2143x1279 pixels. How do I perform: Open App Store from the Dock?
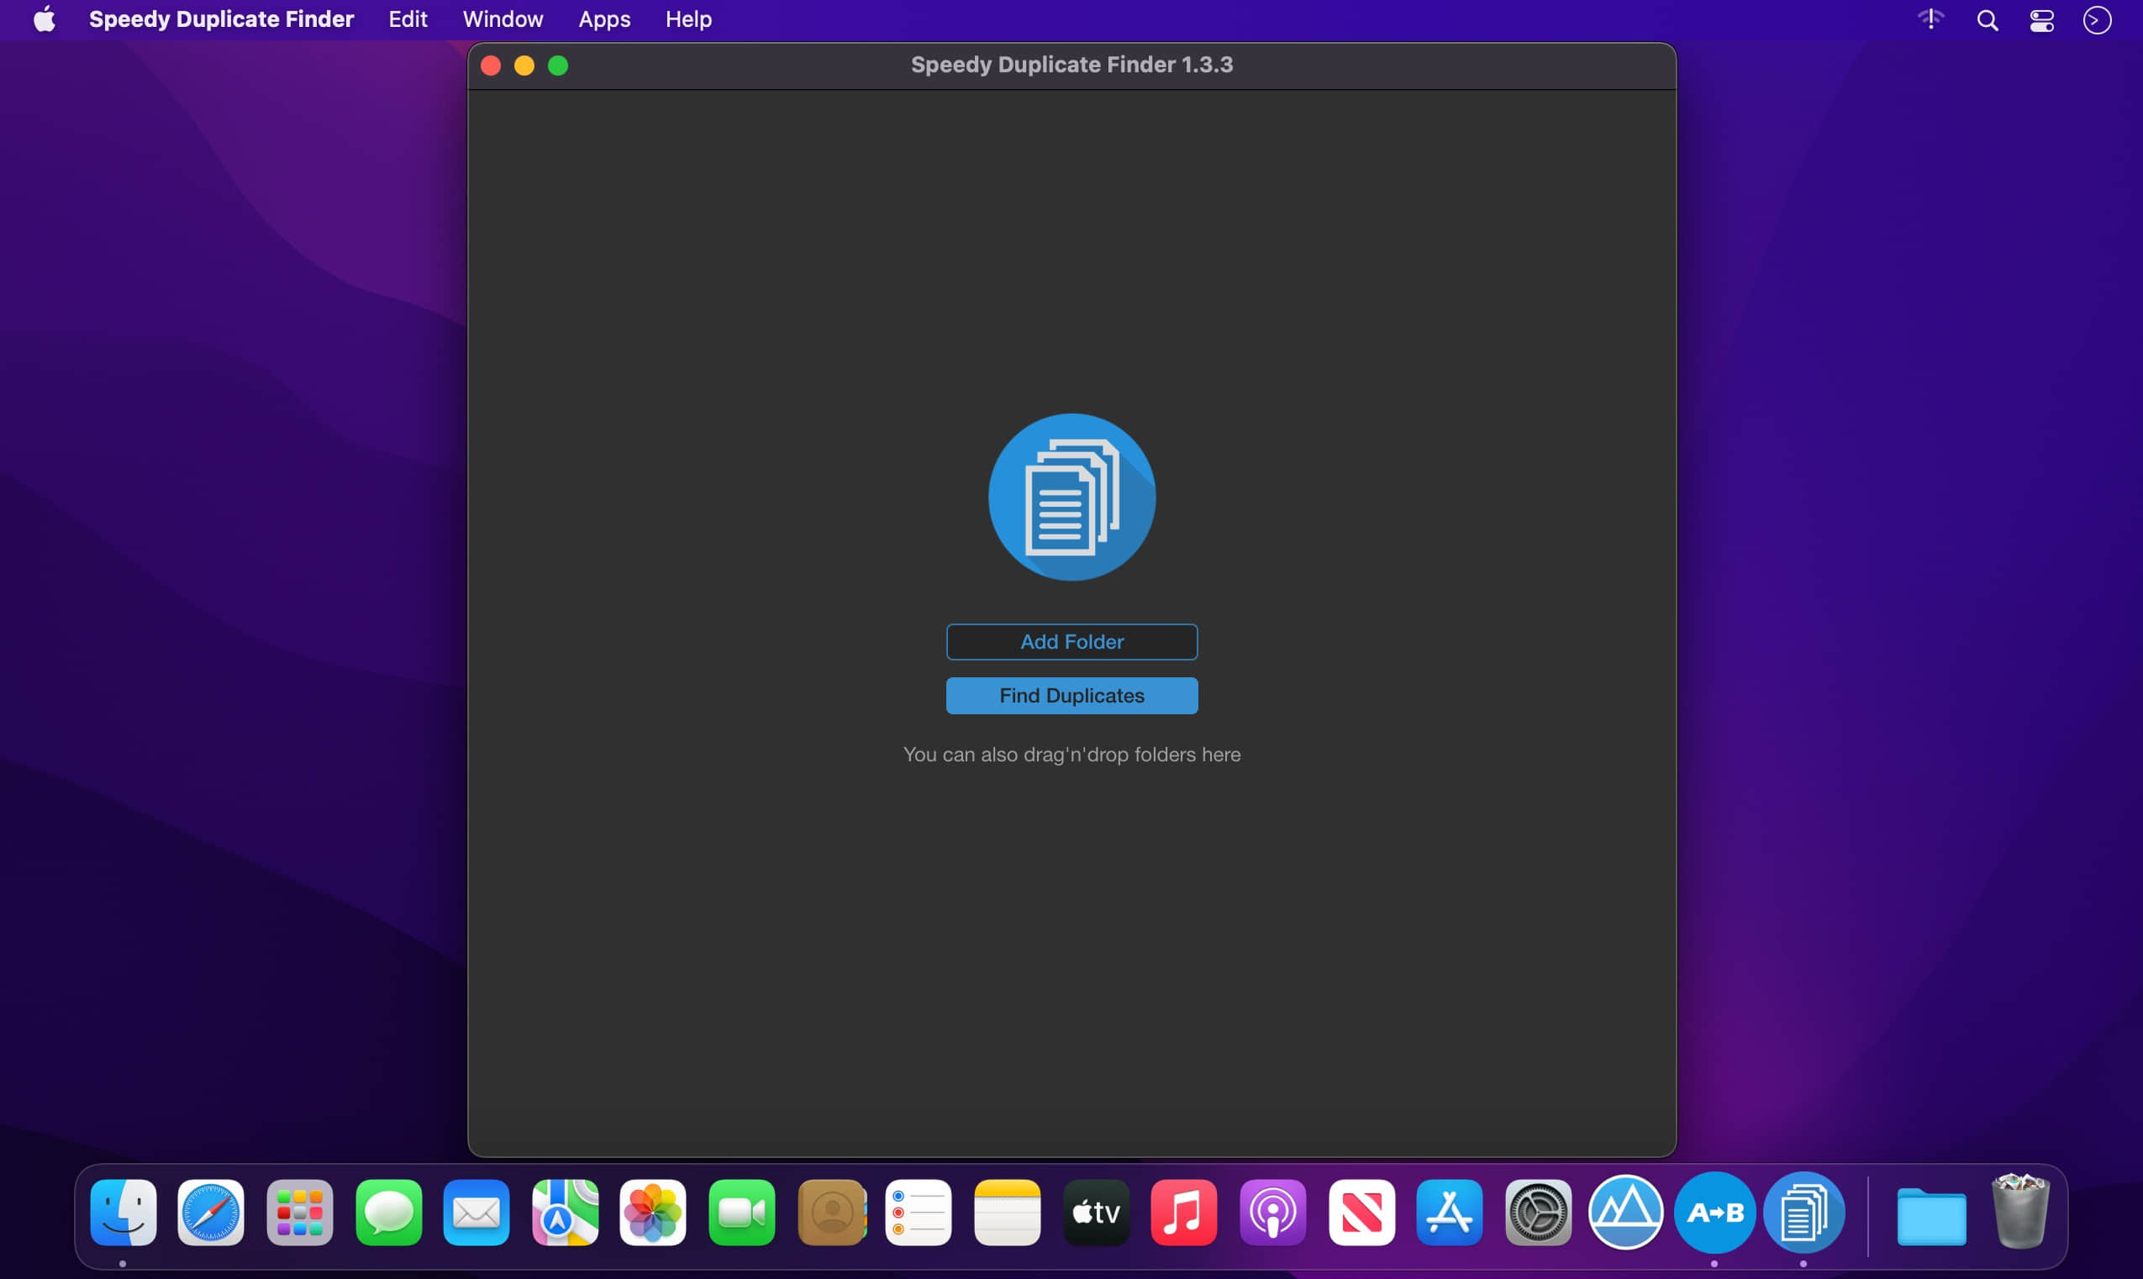pyautogui.click(x=1450, y=1213)
